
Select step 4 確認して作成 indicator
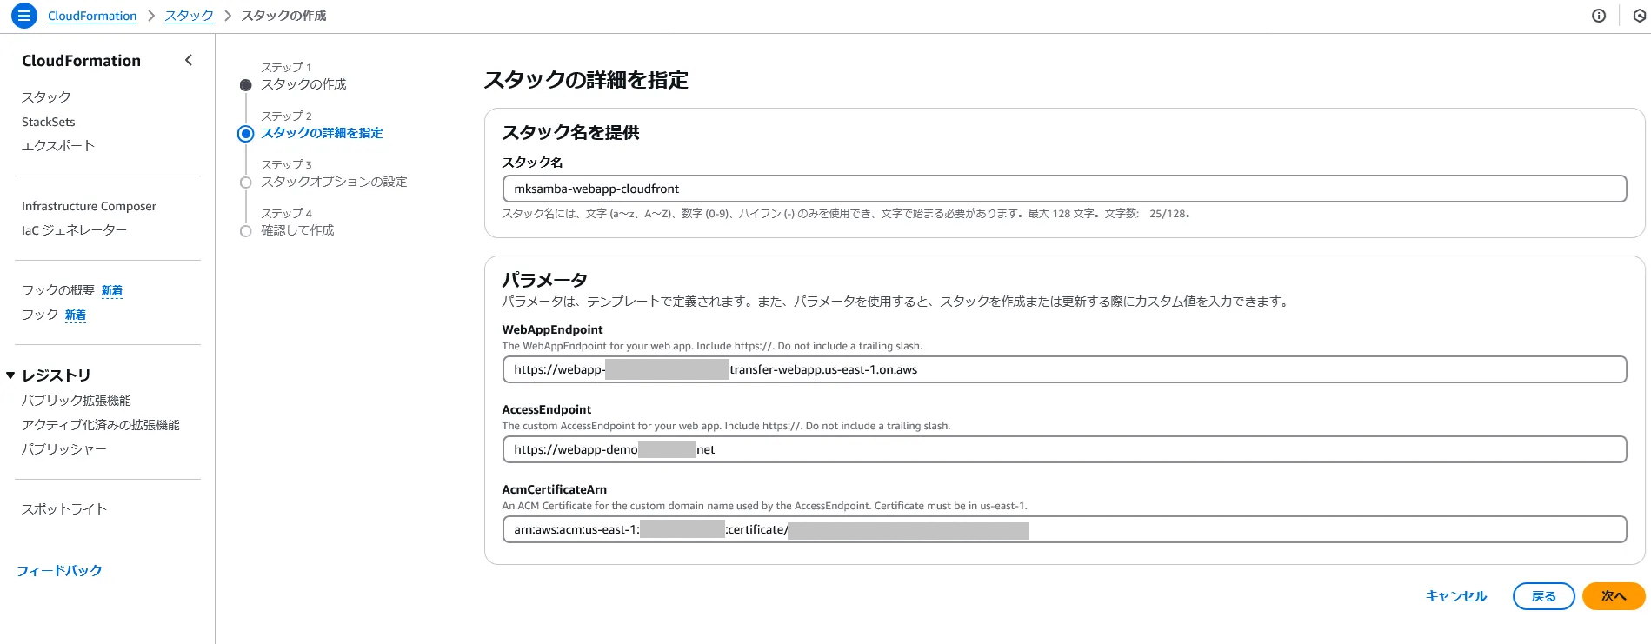tap(245, 231)
